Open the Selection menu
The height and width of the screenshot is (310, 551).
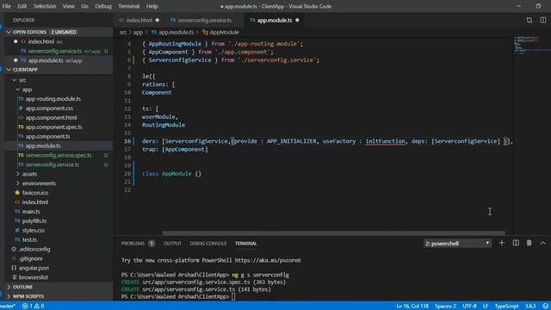(x=45, y=6)
